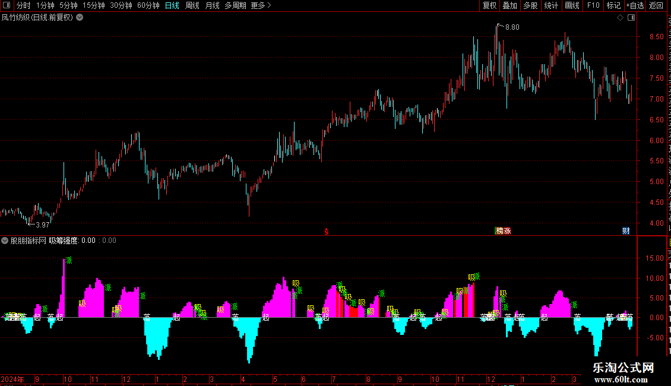This screenshot has height=386, width=671.
Task: Click the 财 finance marker
Action: pos(626,230)
